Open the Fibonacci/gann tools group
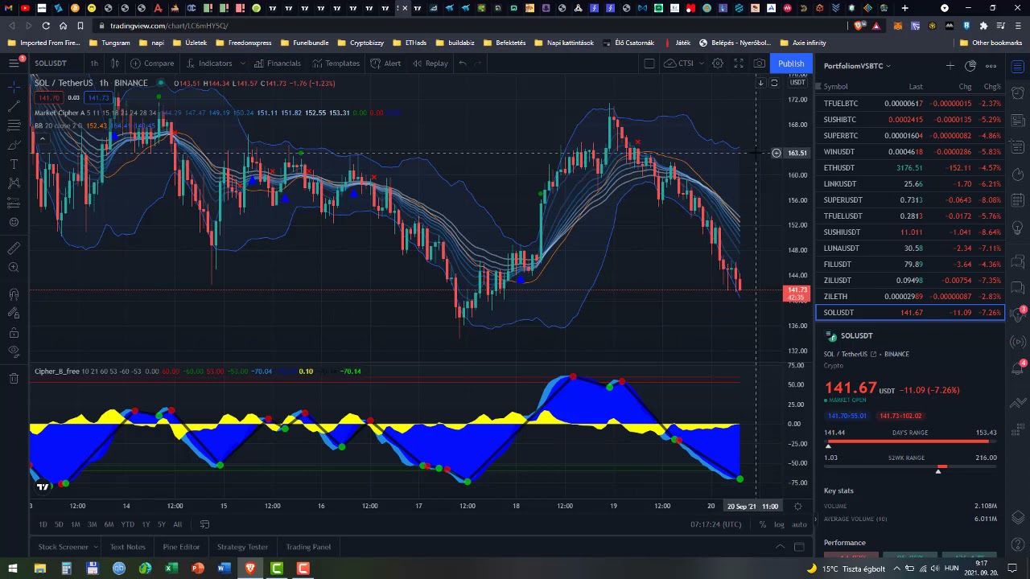Viewport: 1030px width, 579px height. 14,125
